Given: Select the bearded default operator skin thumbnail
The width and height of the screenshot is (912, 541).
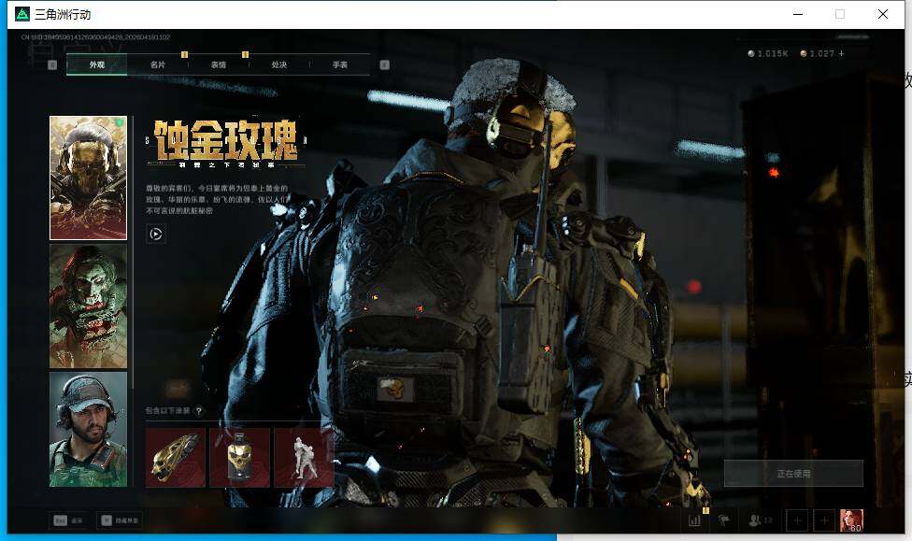Looking at the screenshot, I should click(89, 429).
